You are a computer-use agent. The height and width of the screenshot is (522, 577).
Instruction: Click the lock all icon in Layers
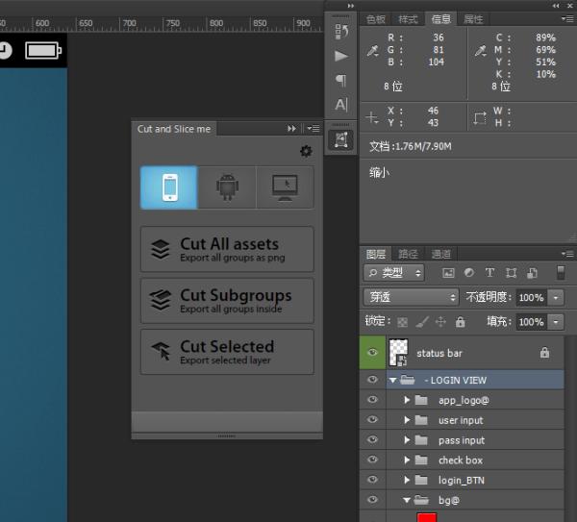[x=460, y=322]
